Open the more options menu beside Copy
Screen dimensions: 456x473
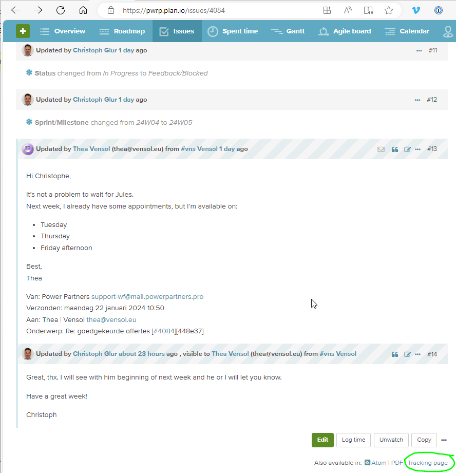coord(444,440)
